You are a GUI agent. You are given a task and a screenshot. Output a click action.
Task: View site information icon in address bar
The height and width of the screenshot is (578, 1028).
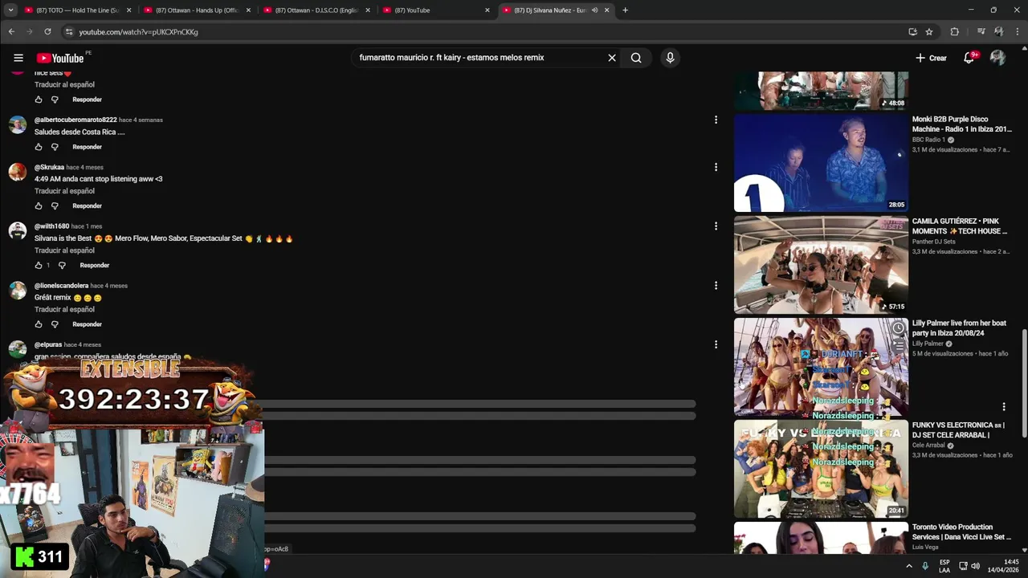(69, 32)
